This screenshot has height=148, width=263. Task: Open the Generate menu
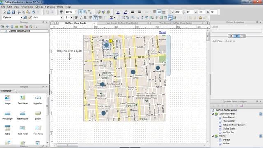50,7
